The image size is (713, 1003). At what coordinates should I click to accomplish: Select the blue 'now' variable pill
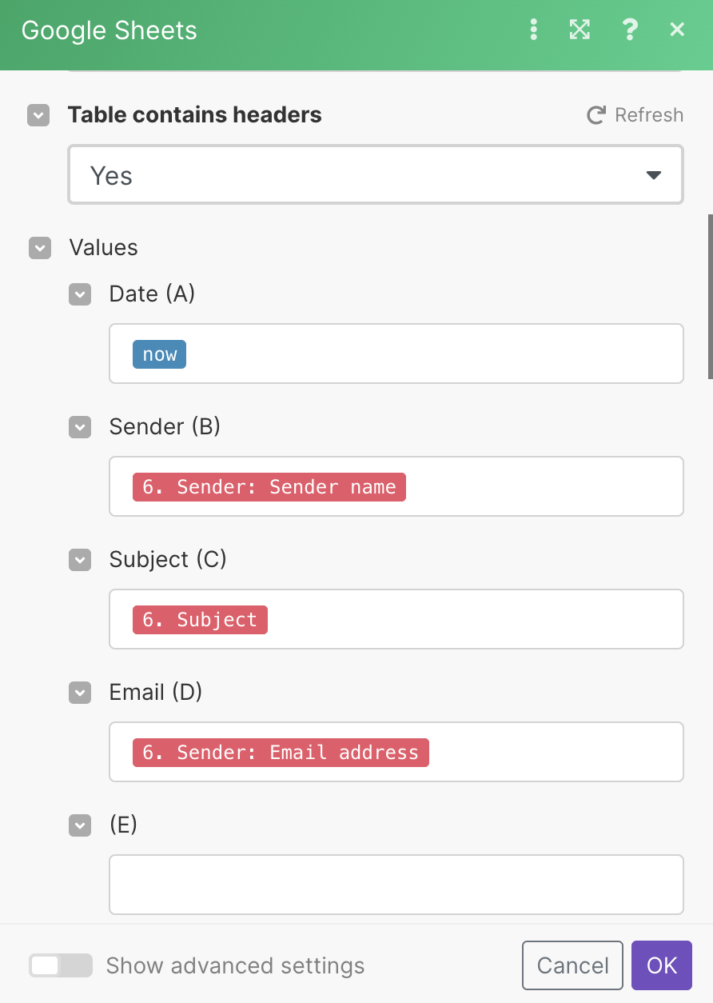160,354
